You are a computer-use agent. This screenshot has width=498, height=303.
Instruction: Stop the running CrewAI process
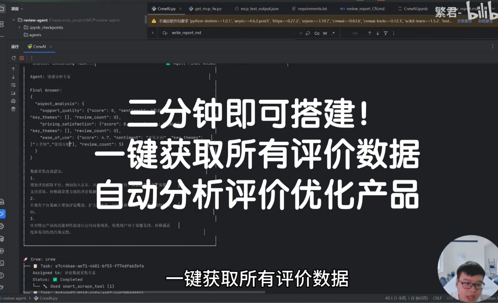coord(22,58)
